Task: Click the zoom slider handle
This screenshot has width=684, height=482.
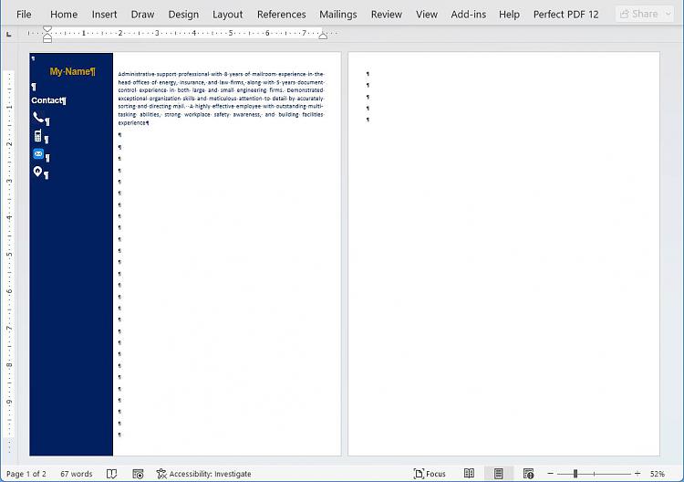Action: pos(575,474)
